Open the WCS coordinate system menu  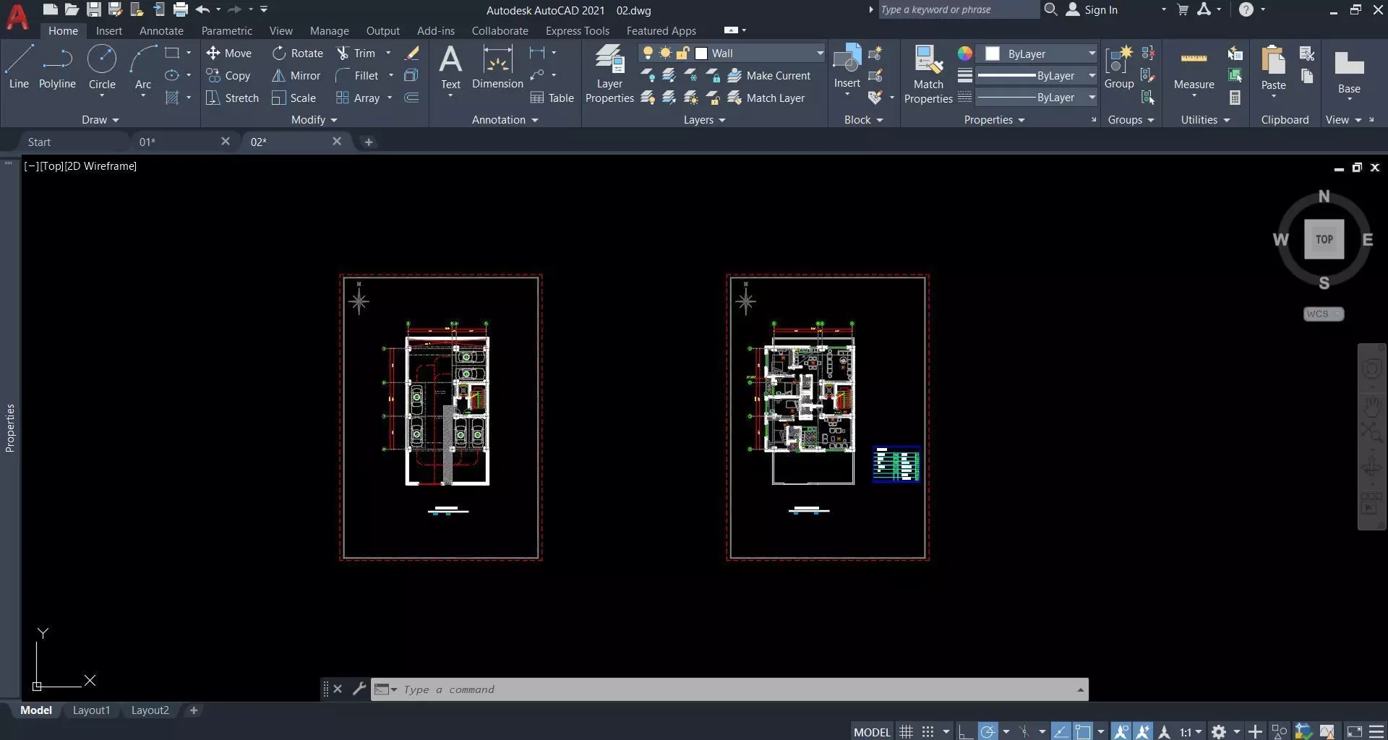[x=1323, y=314]
